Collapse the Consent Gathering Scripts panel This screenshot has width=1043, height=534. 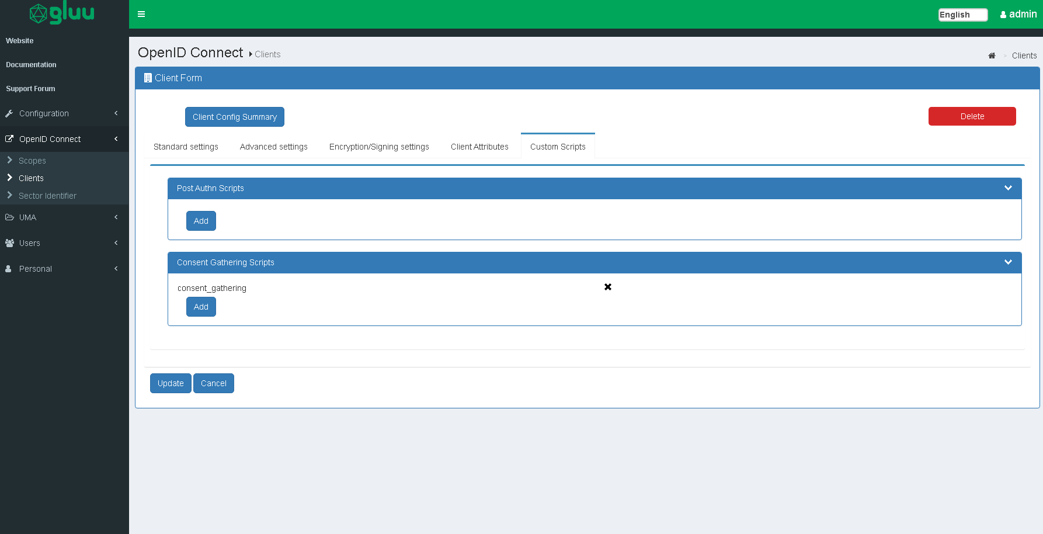coord(1008,262)
